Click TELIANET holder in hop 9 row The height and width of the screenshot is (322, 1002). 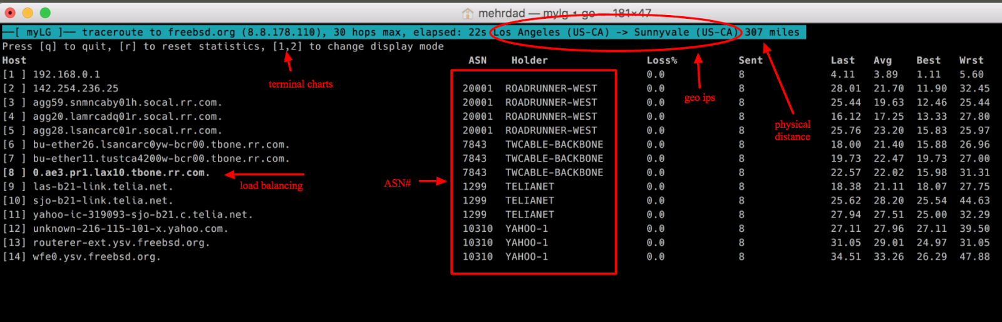click(530, 187)
